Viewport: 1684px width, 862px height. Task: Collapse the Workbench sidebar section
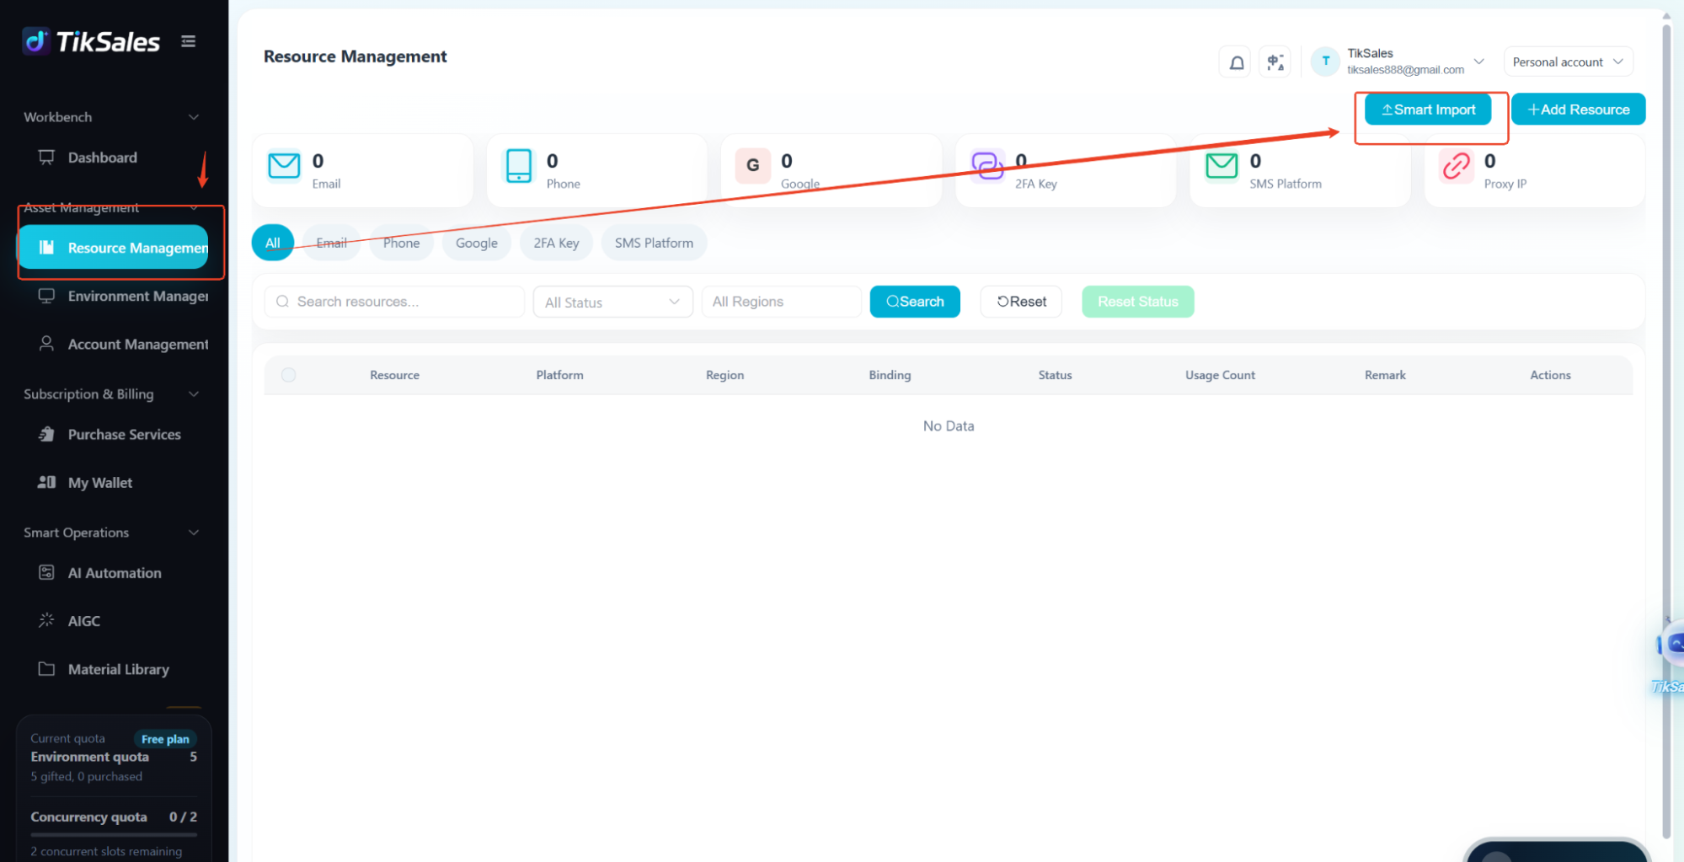194,117
